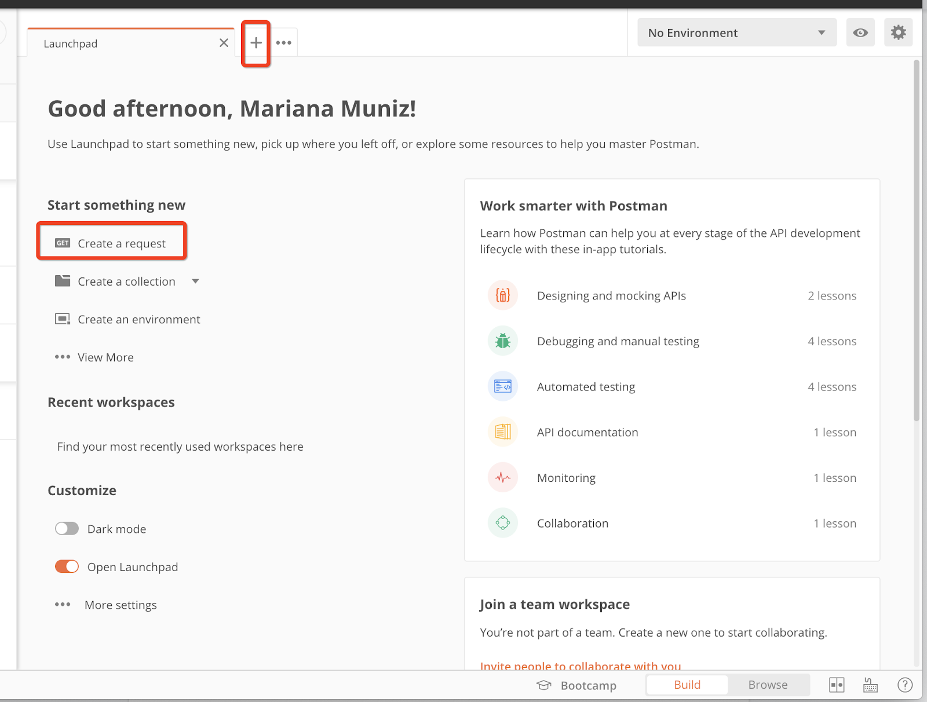Click 'Find your most recently used workspaces here'

[180, 447]
